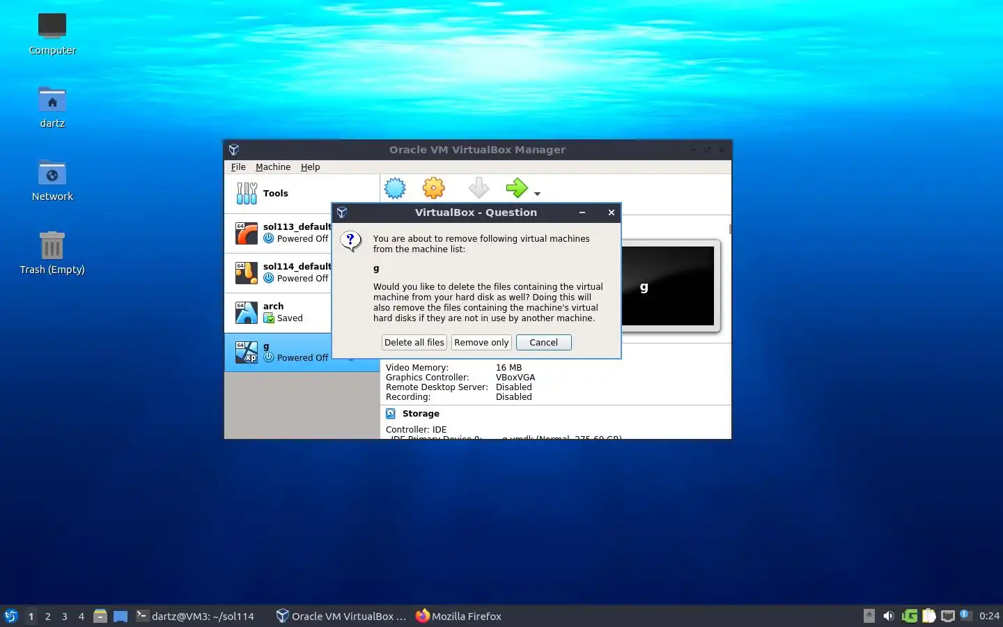Click the removable media eject tray icon
The width and height of the screenshot is (1003, 627).
coord(869,616)
